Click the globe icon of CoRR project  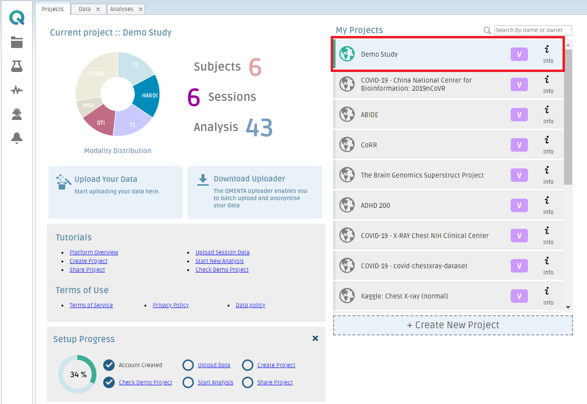347,145
